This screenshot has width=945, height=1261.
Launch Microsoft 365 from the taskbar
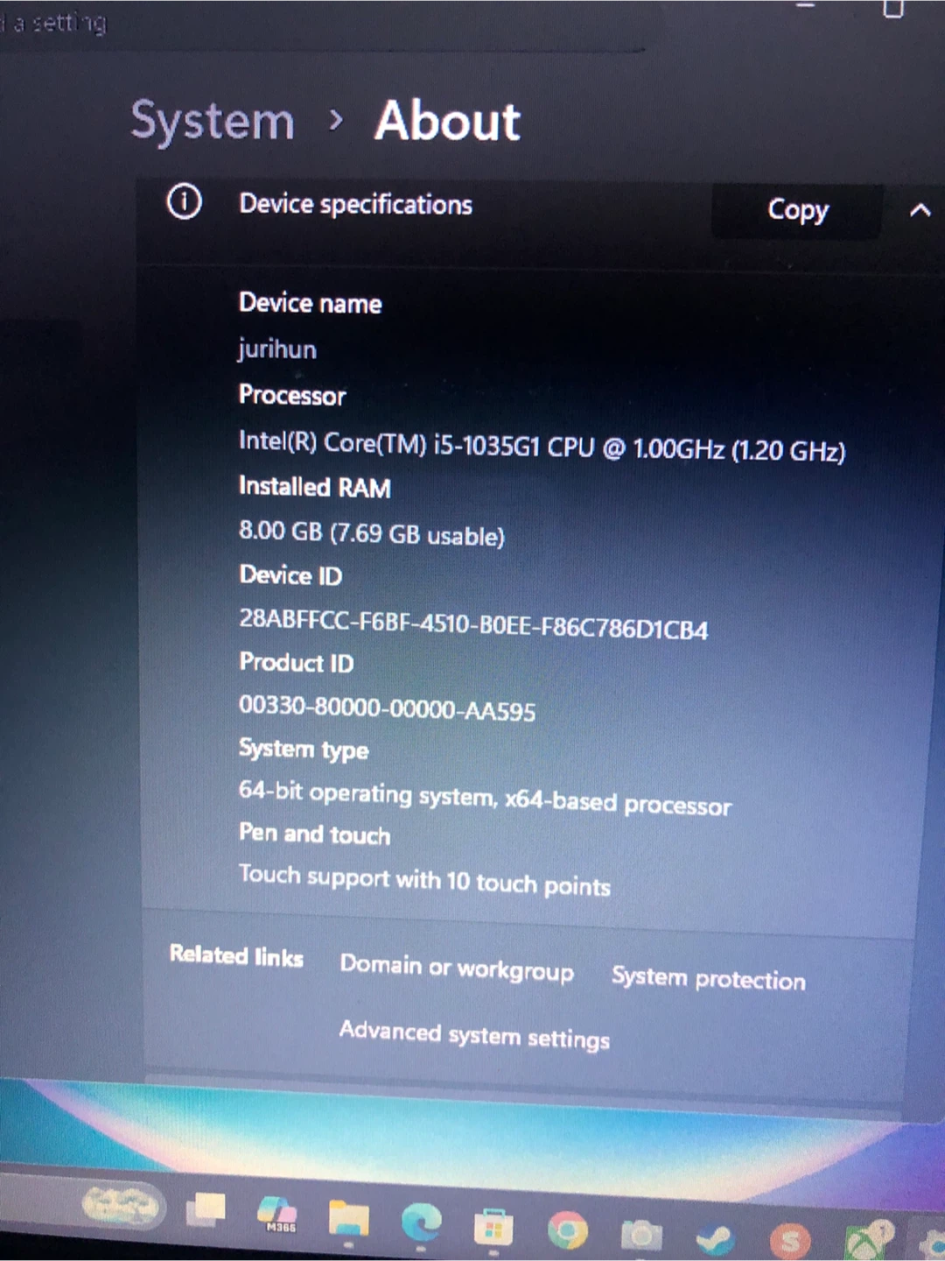[x=277, y=1214]
